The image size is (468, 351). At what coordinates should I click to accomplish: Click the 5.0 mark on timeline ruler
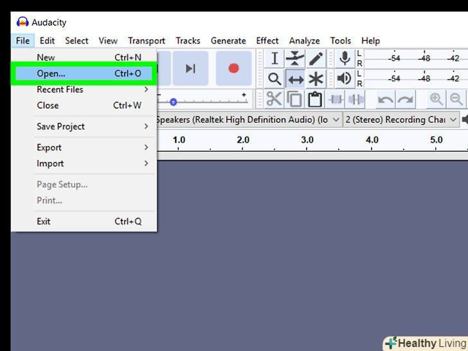pyautogui.click(x=436, y=140)
